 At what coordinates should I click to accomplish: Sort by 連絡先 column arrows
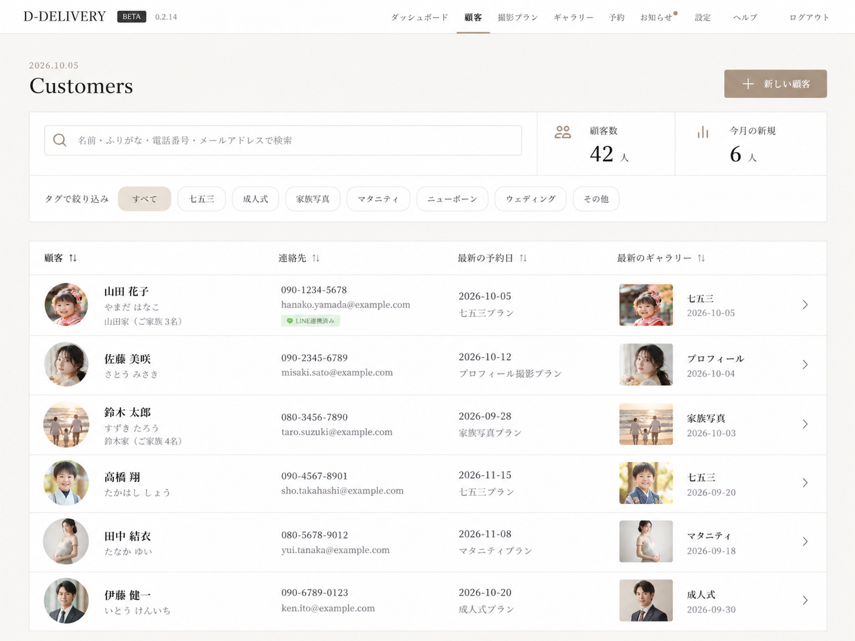pos(316,258)
